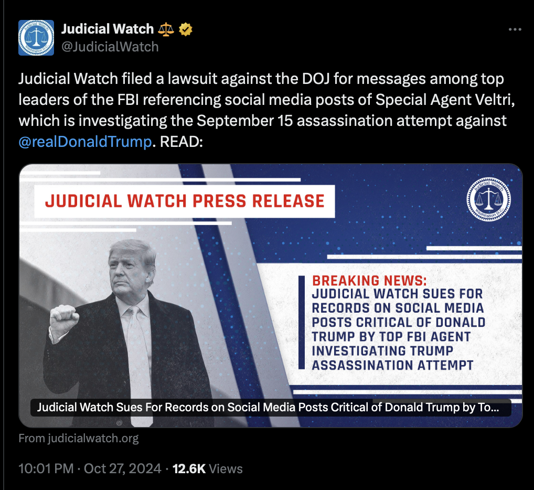The width and height of the screenshot is (534, 490).
Task: Click the 'Views' label
Action: coord(226,469)
